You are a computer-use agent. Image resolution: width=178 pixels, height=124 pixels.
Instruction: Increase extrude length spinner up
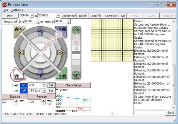click(16, 101)
